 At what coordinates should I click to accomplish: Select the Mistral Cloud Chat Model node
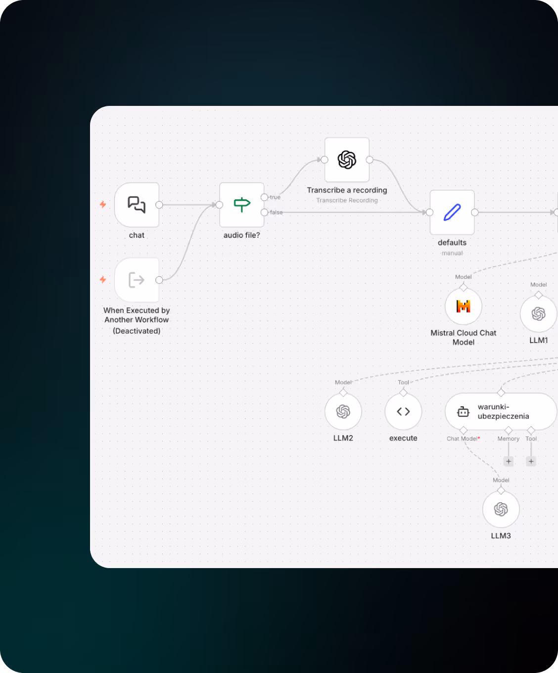[x=463, y=306]
